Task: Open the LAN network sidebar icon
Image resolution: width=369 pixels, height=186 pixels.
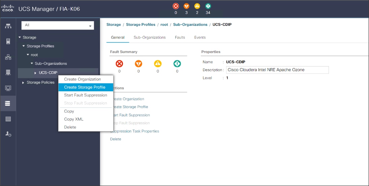Action: [x=8, y=57]
